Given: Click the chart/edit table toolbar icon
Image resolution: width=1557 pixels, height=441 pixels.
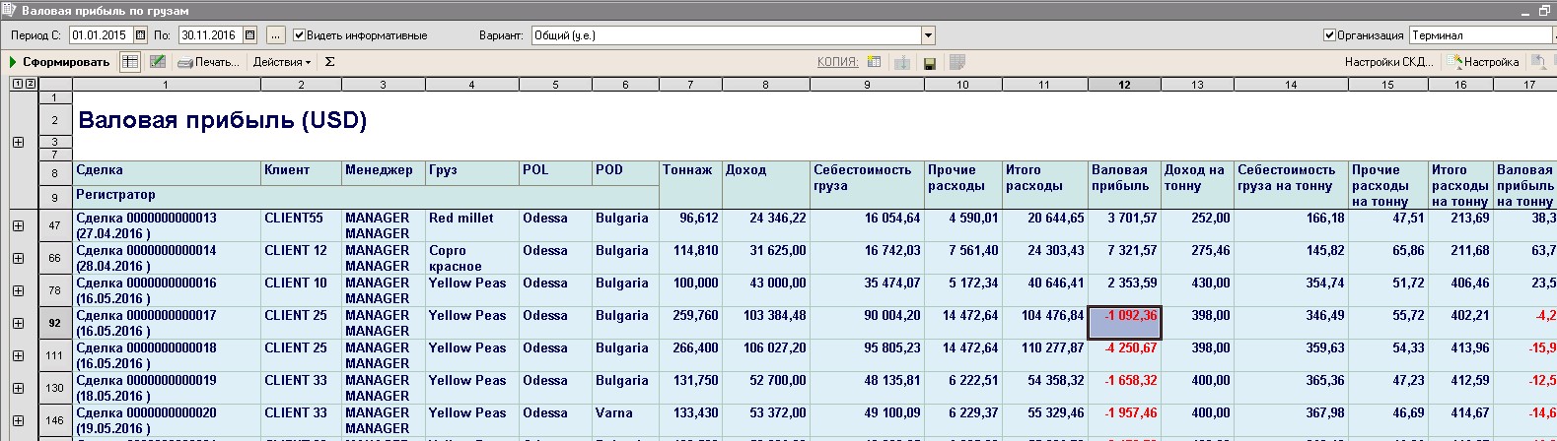Looking at the screenshot, I should tap(157, 62).
